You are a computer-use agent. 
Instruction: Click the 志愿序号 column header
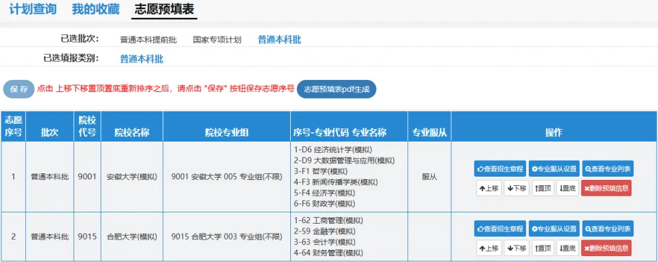click(13, 126)
